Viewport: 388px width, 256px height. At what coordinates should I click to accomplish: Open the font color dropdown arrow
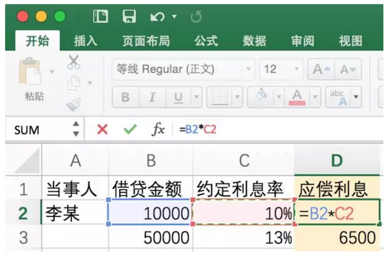[316, 97]
